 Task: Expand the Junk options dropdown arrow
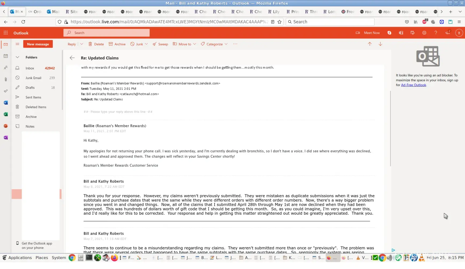pos(146,44)
